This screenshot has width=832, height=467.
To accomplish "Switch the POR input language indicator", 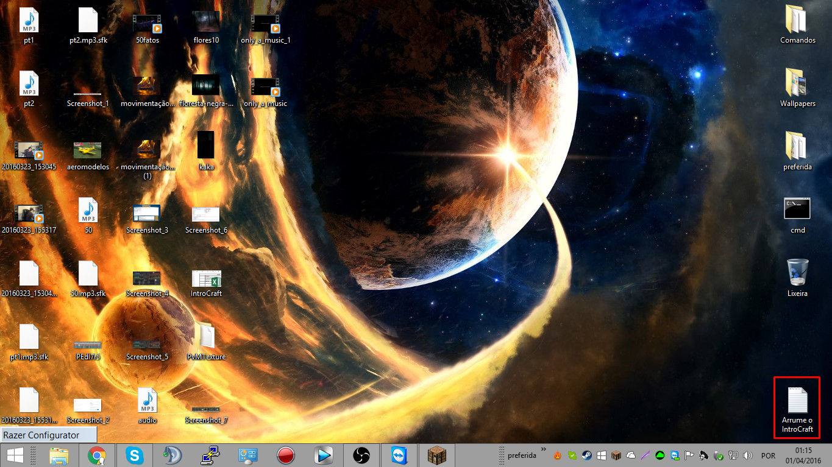I will 768,455.
